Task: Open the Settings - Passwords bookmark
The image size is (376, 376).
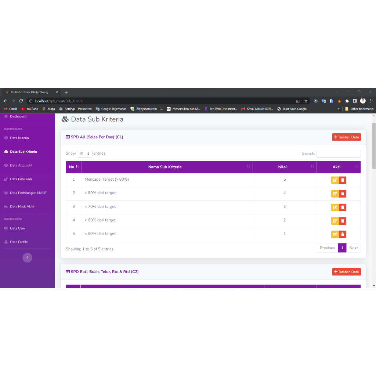Action: pos(75,109)
